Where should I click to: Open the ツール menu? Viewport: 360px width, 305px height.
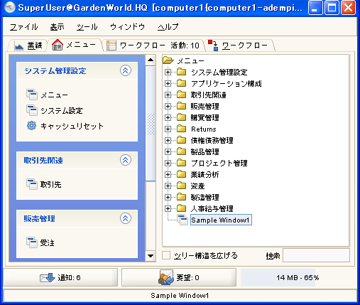[x=87, y=27]
